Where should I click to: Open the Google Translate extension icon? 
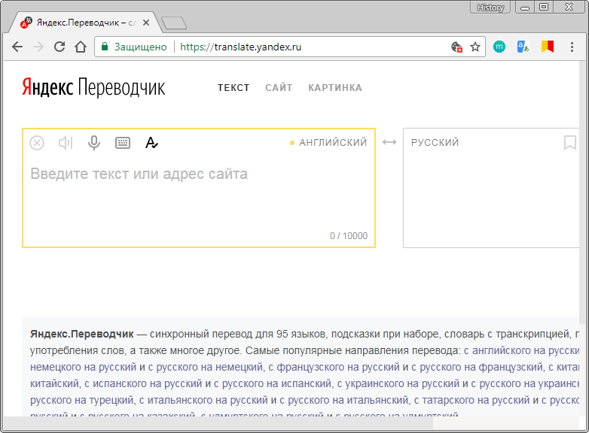tap(523, 47)
